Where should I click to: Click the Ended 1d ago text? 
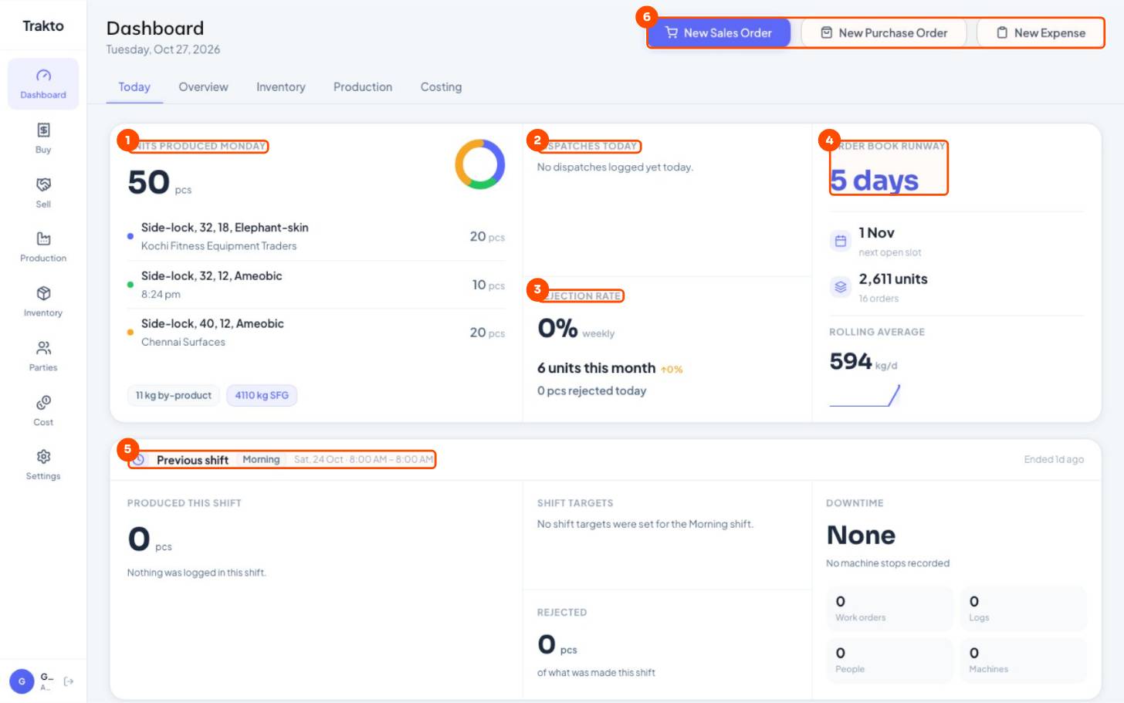pyautogui.click(x=1054, y=459)
